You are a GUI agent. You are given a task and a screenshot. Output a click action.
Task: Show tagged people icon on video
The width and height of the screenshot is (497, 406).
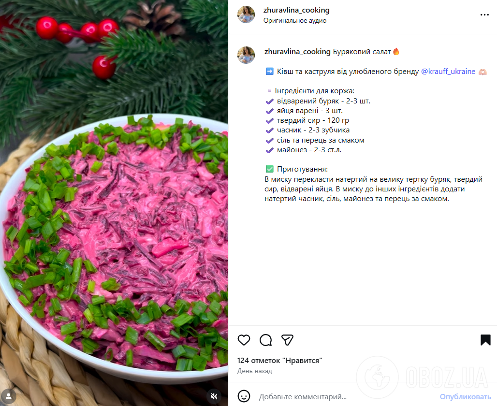click(9, 396)
